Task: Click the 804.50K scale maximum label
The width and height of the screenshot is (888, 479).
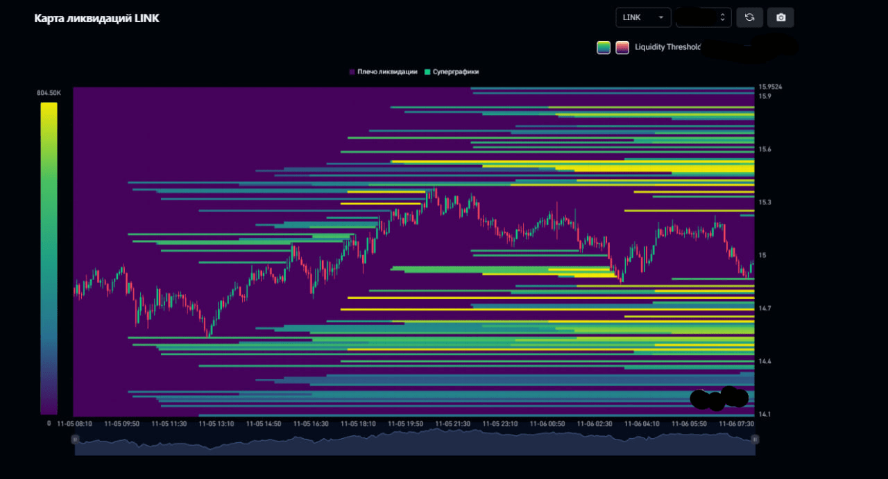Action: 49,93
